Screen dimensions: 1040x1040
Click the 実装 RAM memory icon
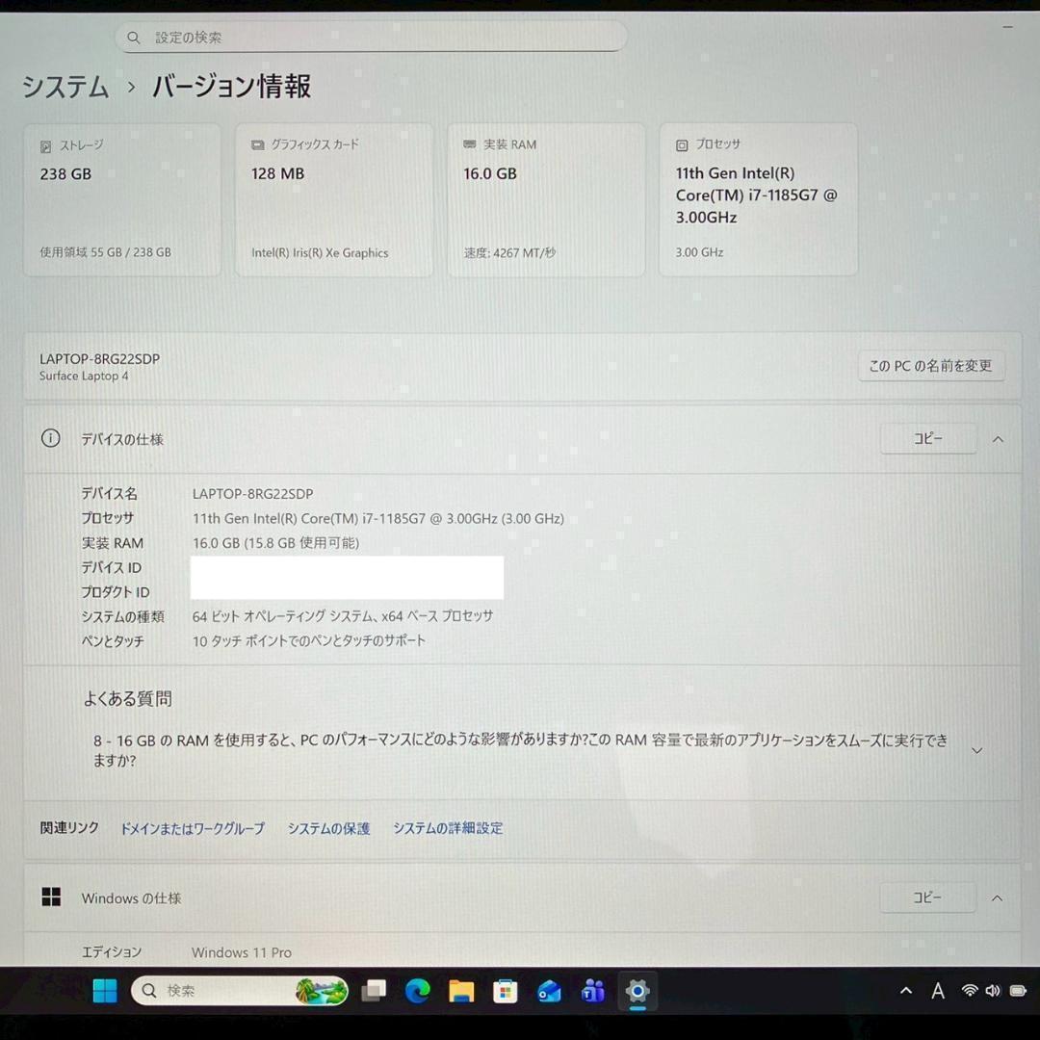[469, 144]
